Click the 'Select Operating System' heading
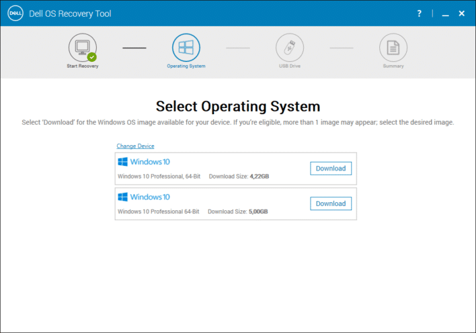 238,107
